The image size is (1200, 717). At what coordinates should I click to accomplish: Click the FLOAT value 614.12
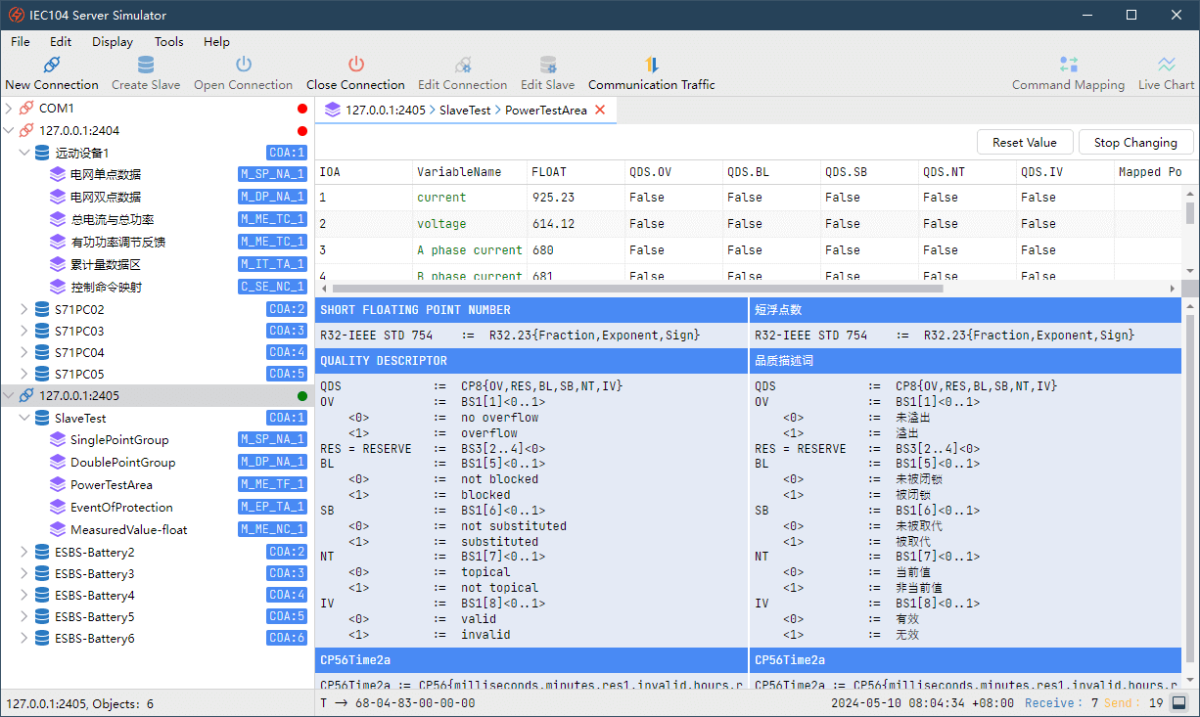[x=553, y=224]
